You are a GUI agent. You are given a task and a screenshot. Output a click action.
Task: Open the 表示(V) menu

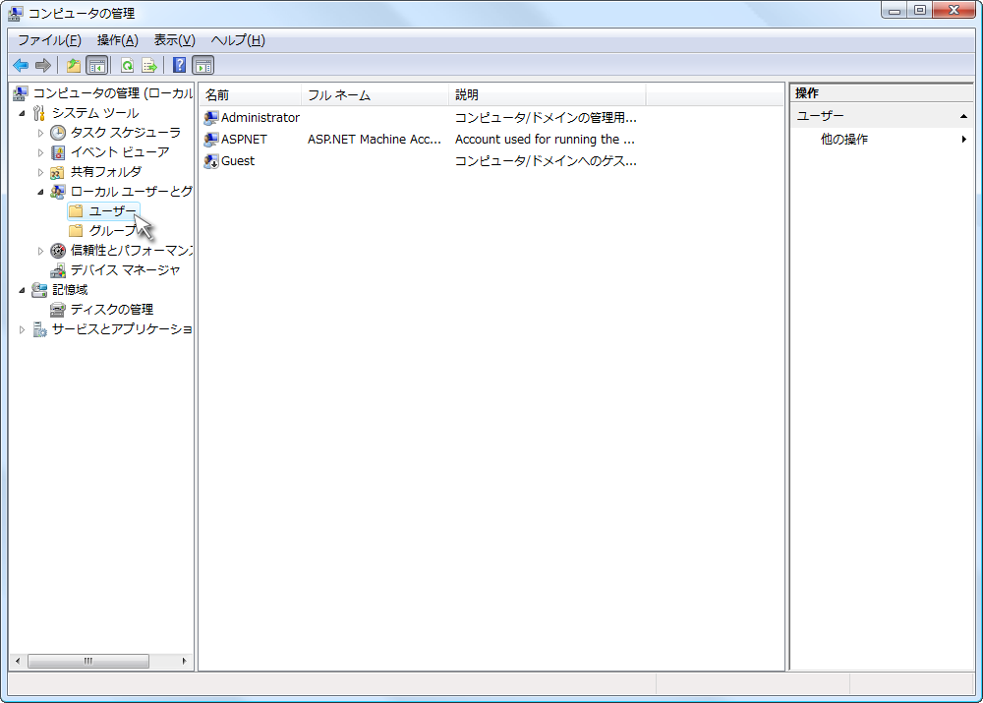174,40
